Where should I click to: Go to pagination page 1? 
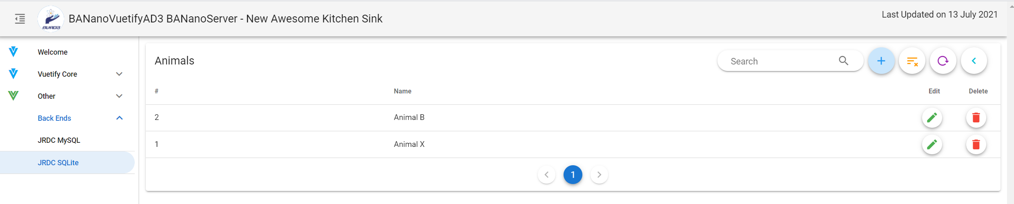click(x=573, y=175)
